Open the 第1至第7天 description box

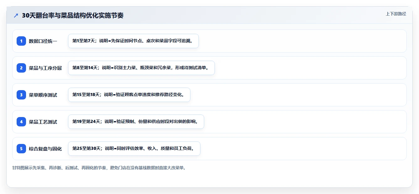pyautogui.click(x=133, y=41)
